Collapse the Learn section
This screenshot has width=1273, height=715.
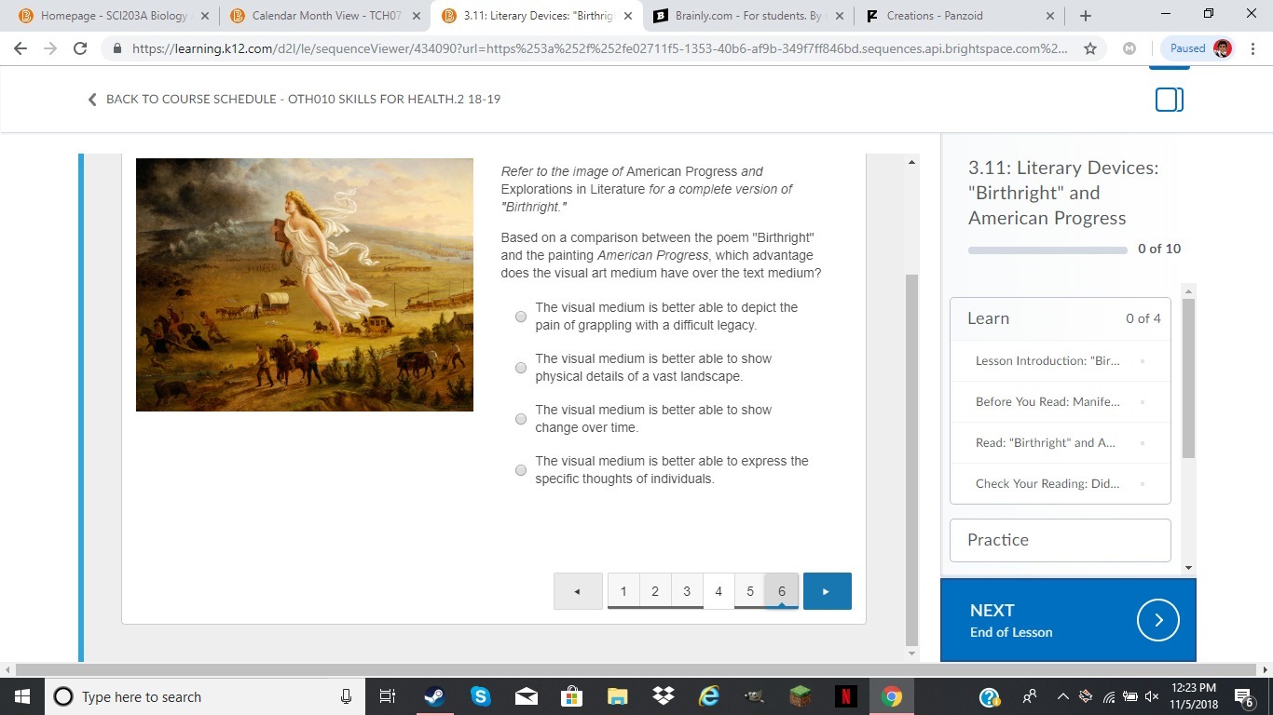(x=1061, y=318)
